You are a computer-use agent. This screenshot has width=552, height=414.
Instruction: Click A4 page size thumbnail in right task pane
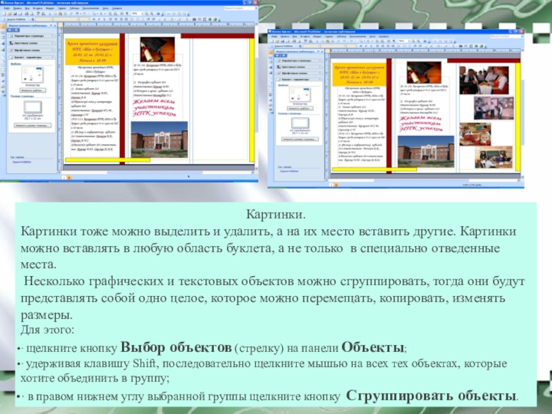point(300,124)
